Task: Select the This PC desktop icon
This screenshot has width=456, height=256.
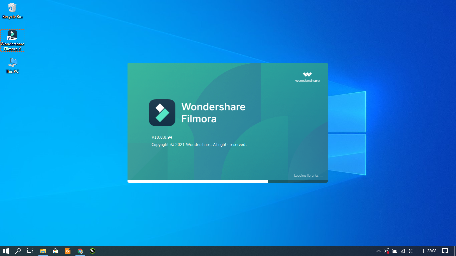Action: [12, 65]
